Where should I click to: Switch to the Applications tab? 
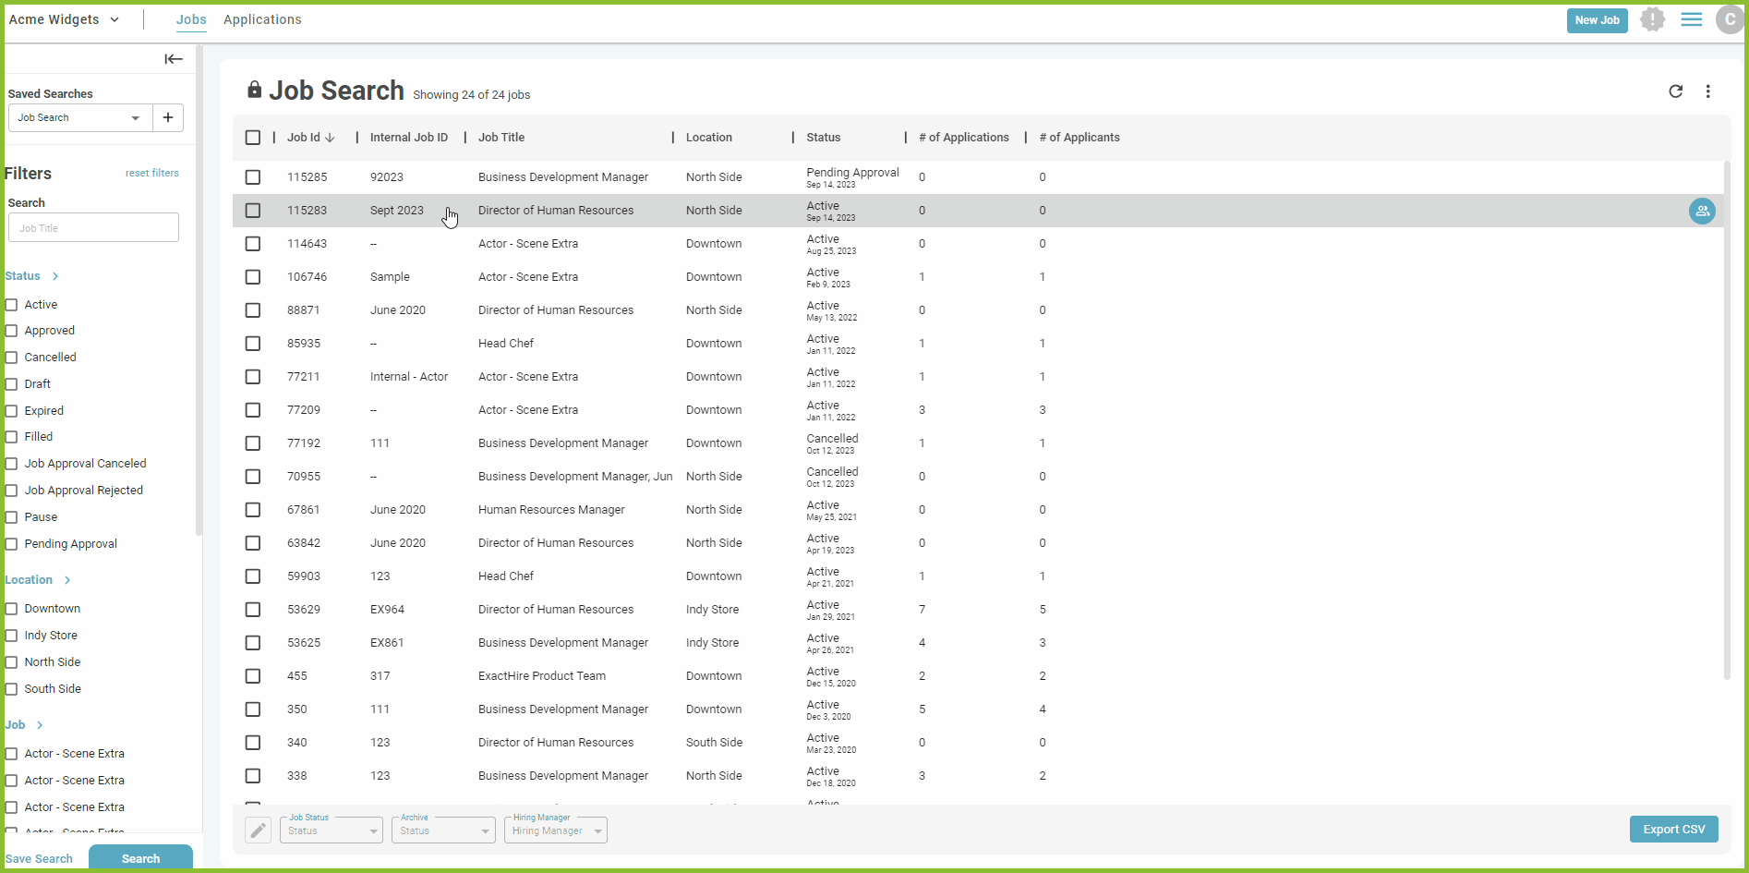[262, 19]
